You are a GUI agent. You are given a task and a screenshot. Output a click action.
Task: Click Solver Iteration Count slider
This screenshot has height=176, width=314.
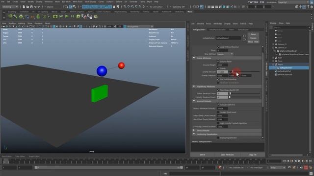[244, 93]
